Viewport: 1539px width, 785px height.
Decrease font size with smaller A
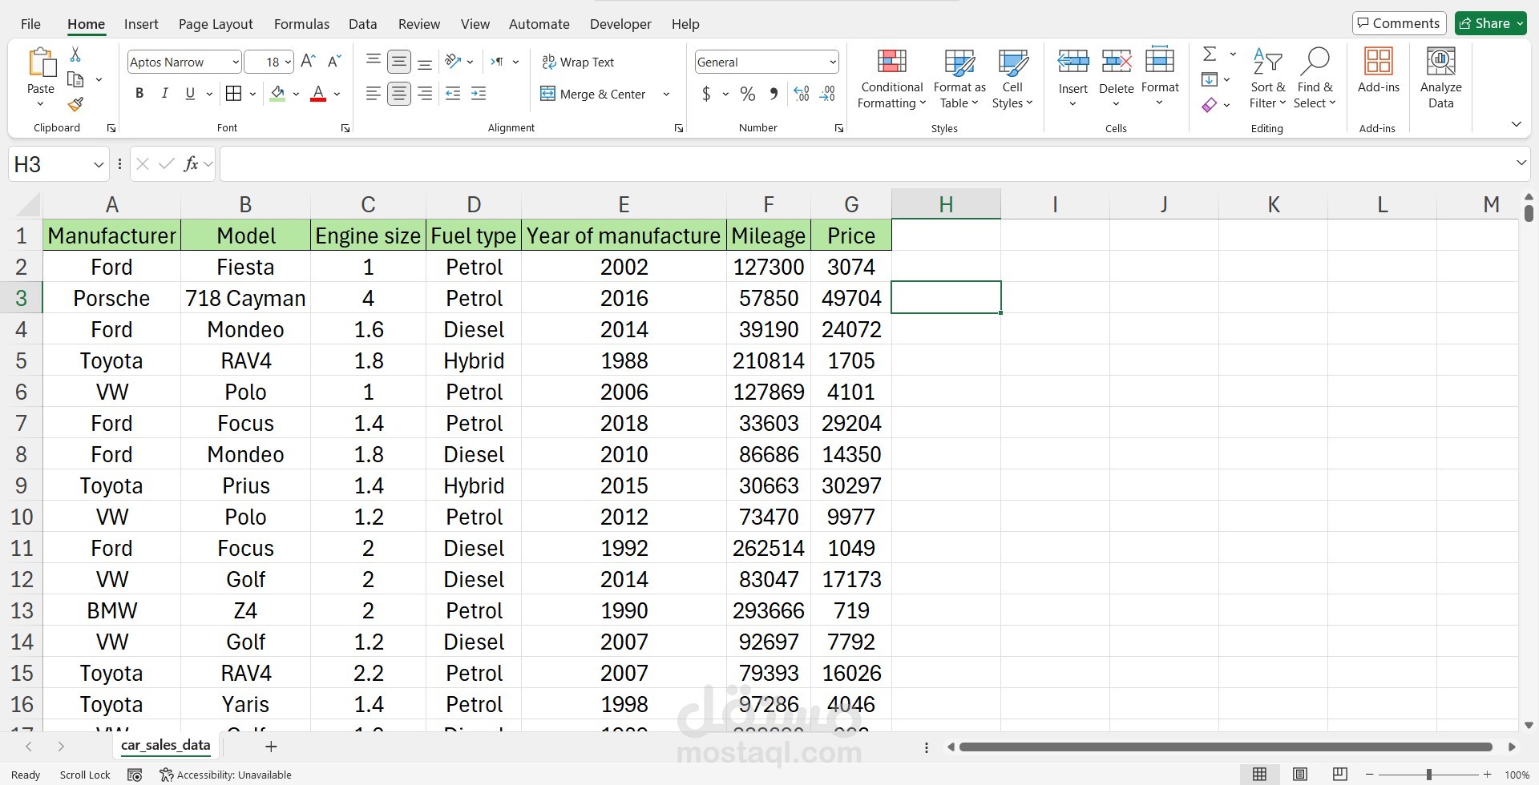335,62
